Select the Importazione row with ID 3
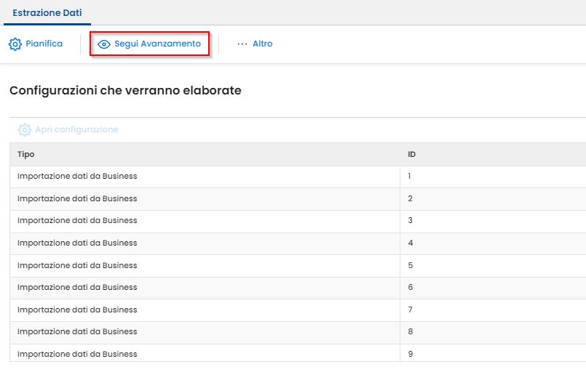This screenshot has height=380, width=586. (77, 221)
